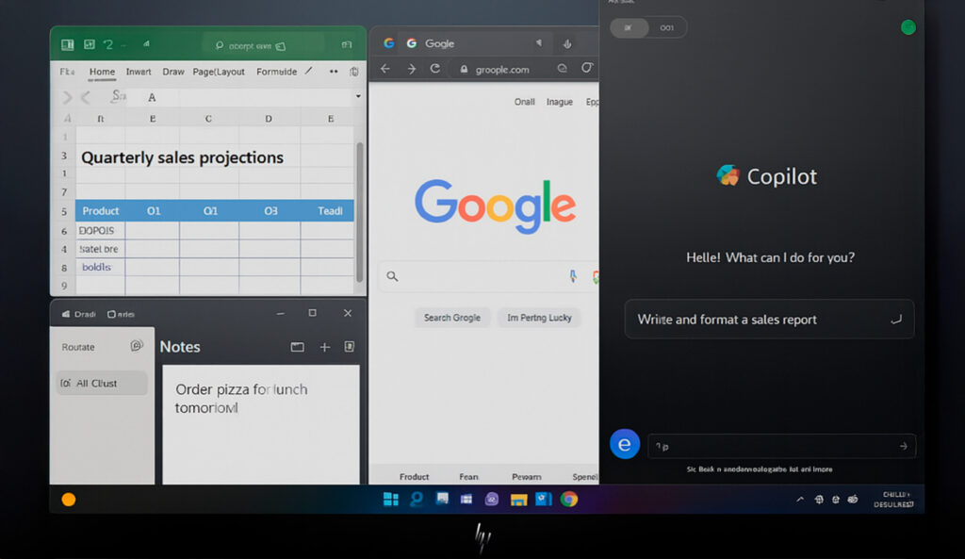Click the ribbon display icon at Excel's title bar right
This screenshot has width=965, height=559.
[347, 45]
